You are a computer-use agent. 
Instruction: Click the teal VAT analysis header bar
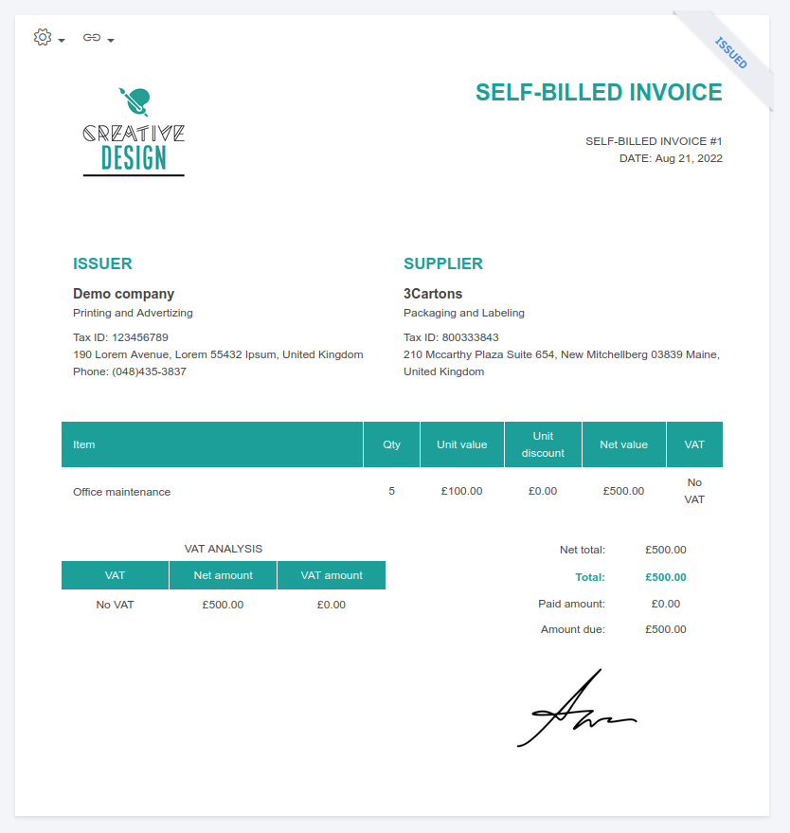click(223, 574)
